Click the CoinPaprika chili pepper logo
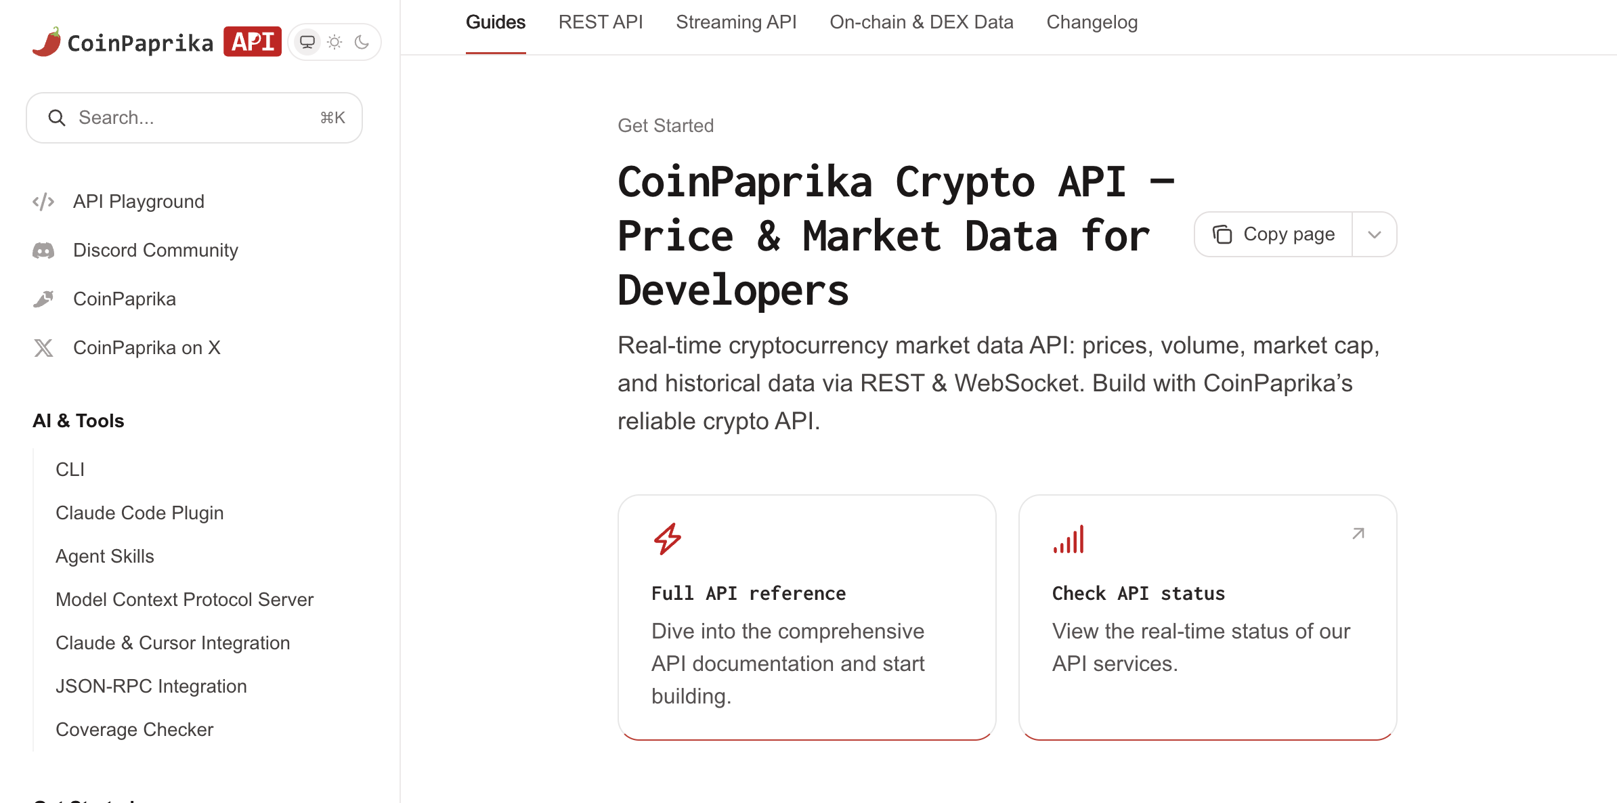This screenshot has height=803, width=1617. 47,42
